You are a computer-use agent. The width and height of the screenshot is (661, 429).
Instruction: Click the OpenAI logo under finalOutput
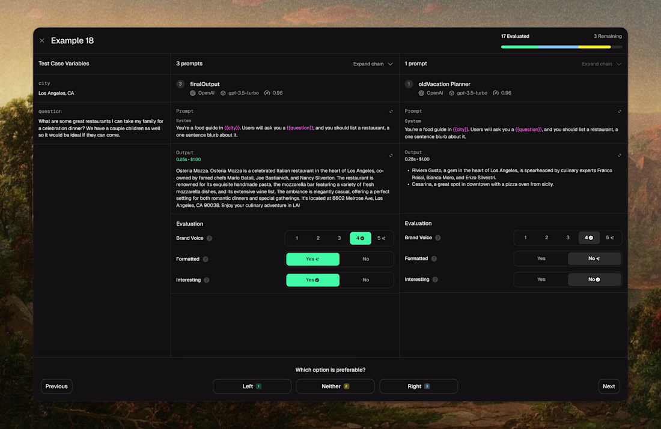(193, 93)
